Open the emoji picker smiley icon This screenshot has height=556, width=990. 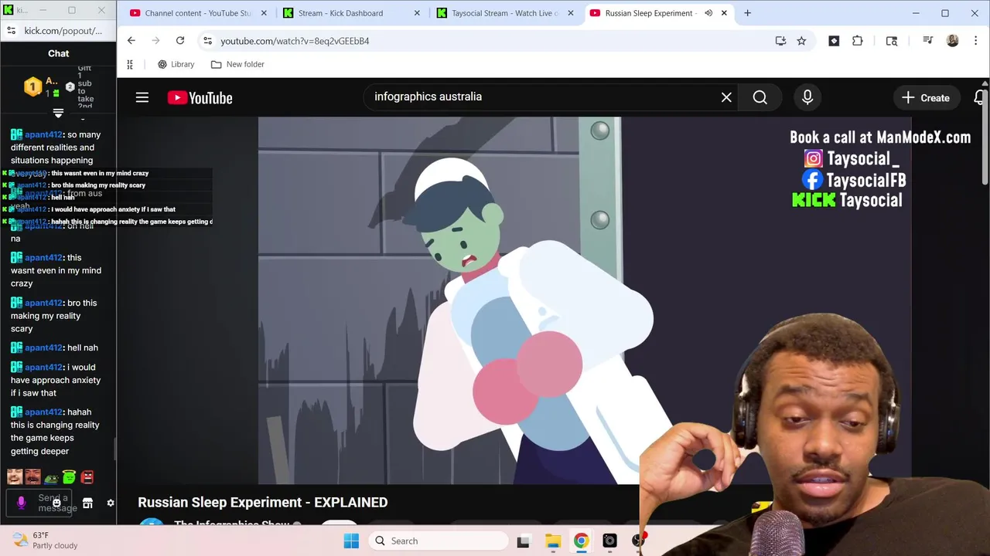pyautogui.click(x=56, y=503)
